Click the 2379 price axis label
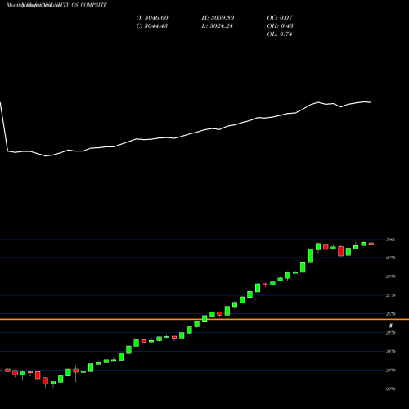Viewport: 409px width, 409px height. coord(391,371)
